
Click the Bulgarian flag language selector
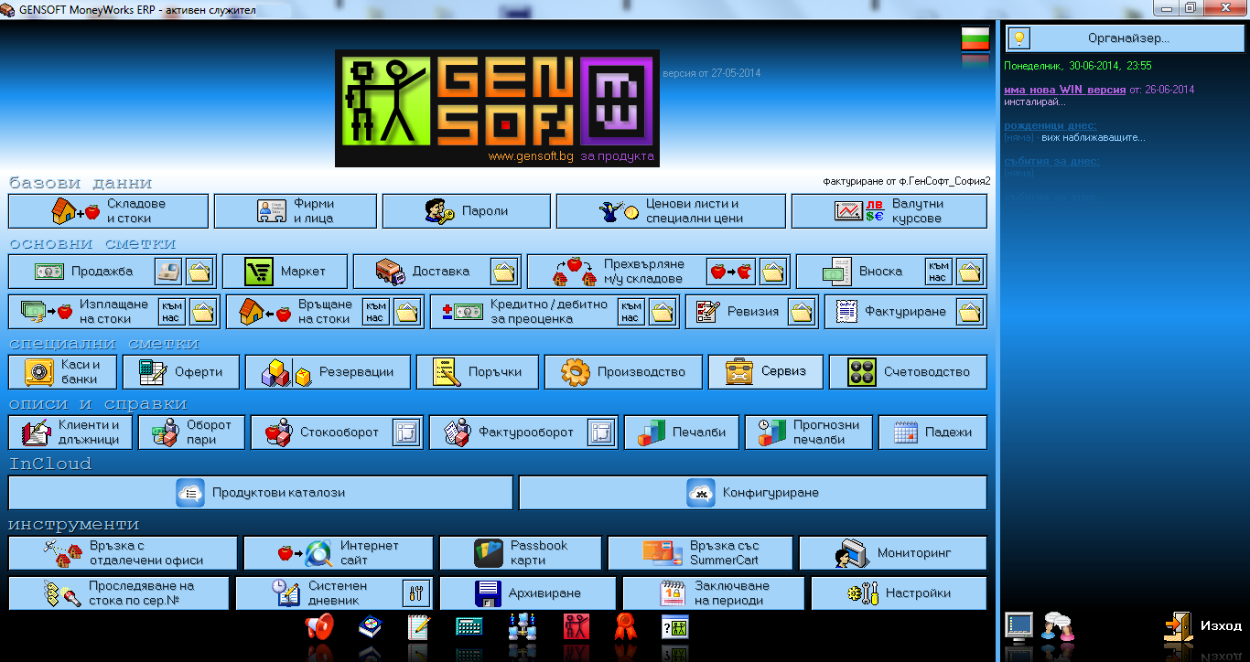pyautogui.click(x=976, y=39)
